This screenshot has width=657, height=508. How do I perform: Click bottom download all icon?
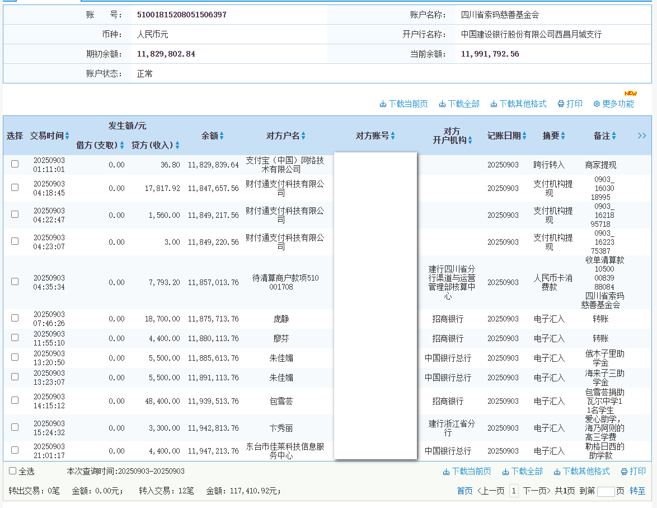506,472
